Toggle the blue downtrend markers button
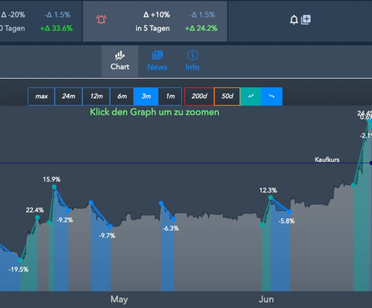Image resolution: width=372 pixels, height=308 pixels. [x=271, y=96]
